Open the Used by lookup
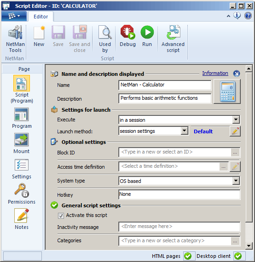The width and height of the screenshot is (255, 262). coord(105,39)
